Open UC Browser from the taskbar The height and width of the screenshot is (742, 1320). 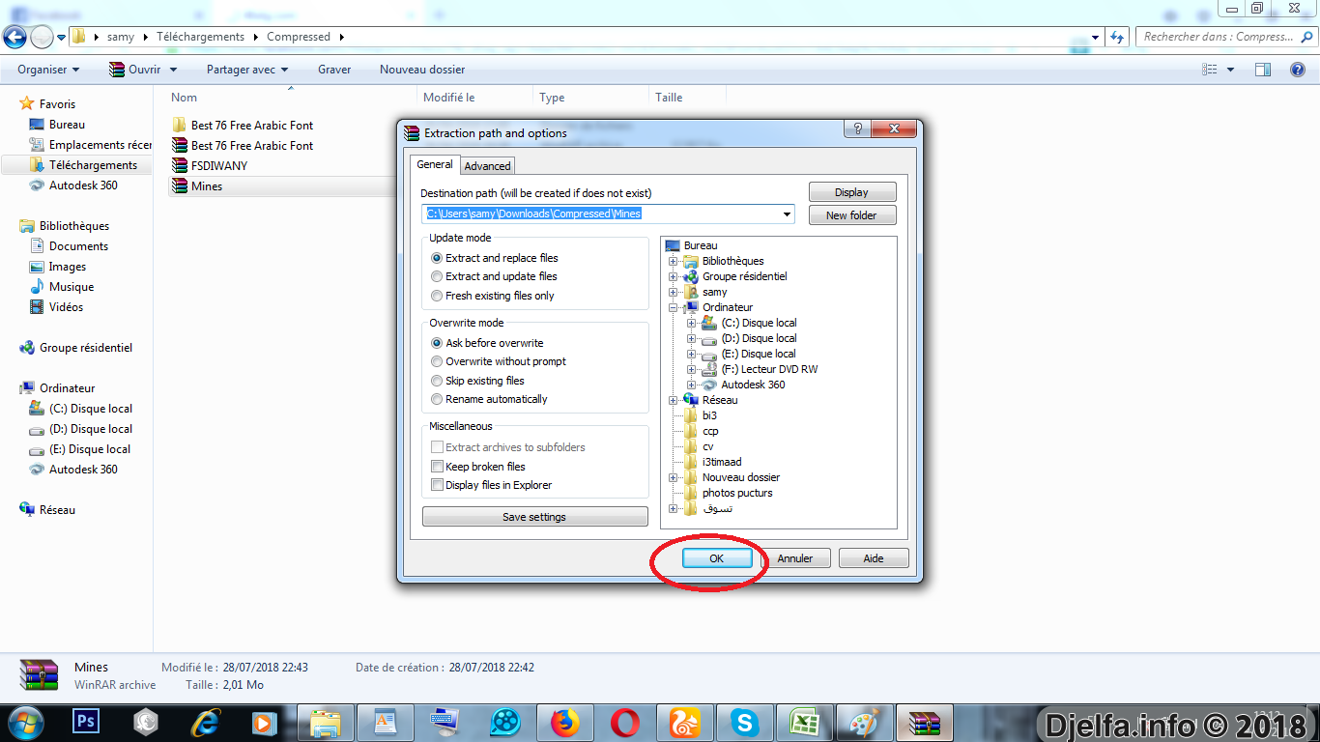(685, 722)
